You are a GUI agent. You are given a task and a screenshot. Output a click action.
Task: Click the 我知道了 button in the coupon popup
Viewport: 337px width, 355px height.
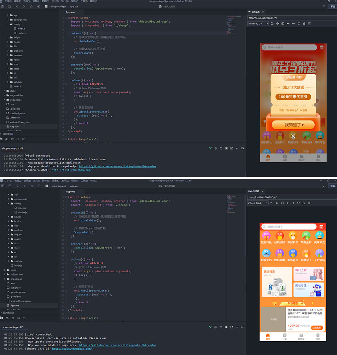[x=293, y=124]
